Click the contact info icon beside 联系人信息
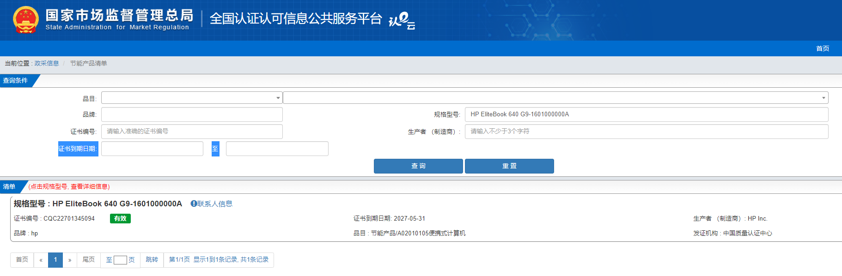The width and height of the screenshot is (842, 276). coord(194,204)
